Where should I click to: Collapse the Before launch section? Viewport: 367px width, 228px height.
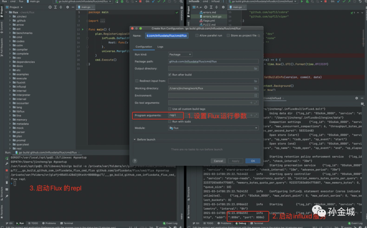[x=135, y=140]
